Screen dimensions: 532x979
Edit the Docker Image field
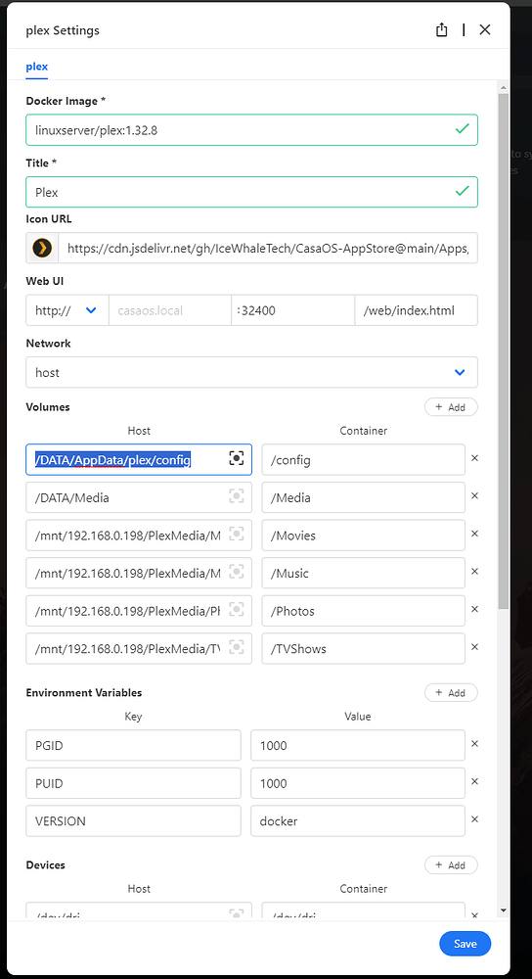point(252,130)
